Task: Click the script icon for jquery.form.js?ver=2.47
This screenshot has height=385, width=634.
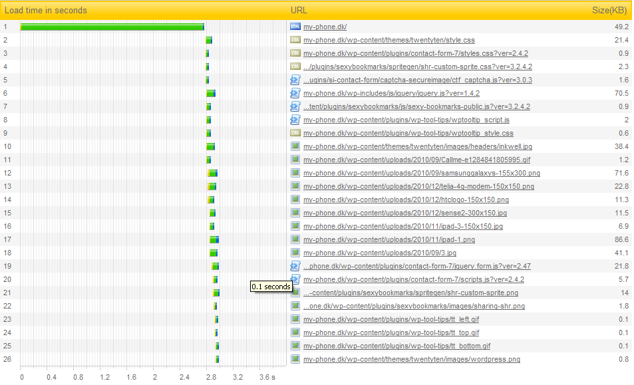Action: click(295, 266)
